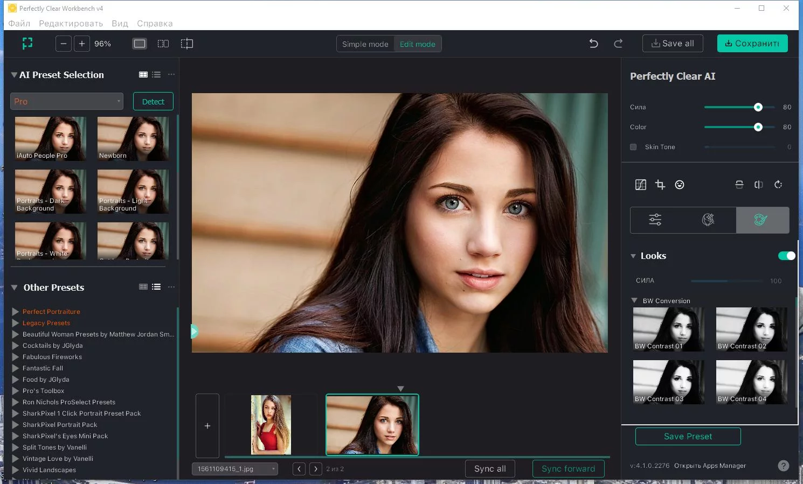Switch to Simple mode
The image size is (803, 484).
(365, 44)
